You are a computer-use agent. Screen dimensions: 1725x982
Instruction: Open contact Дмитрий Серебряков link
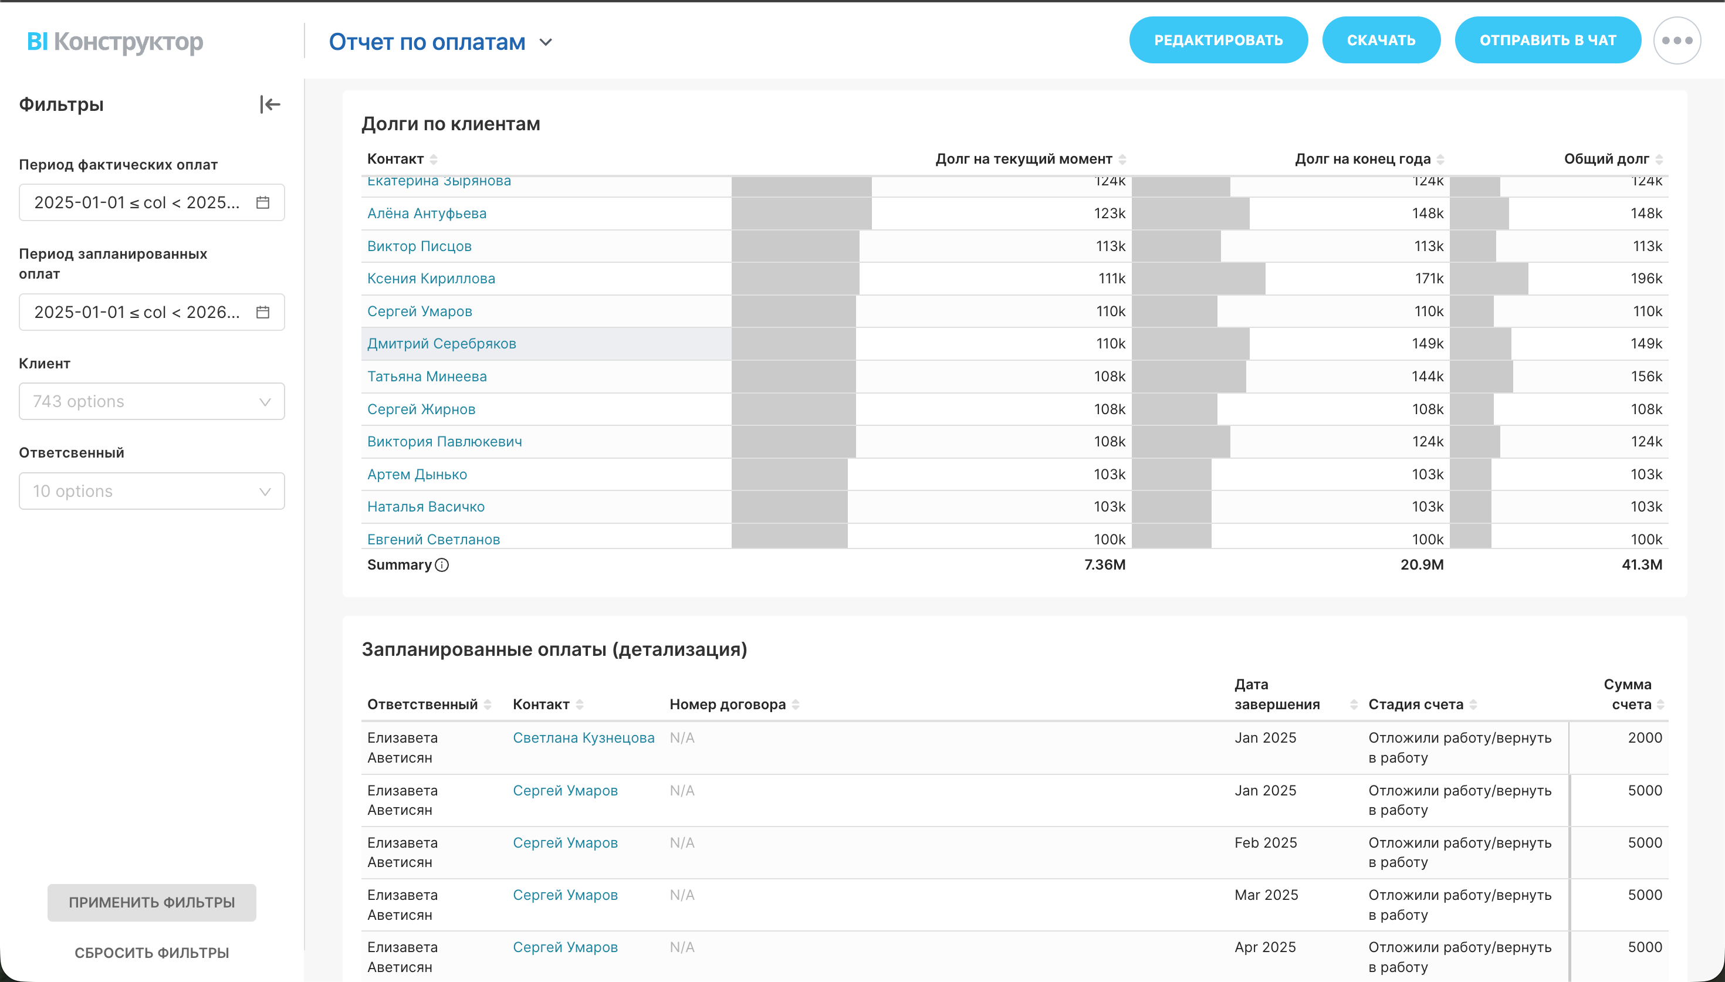click(x=441, y=344)
